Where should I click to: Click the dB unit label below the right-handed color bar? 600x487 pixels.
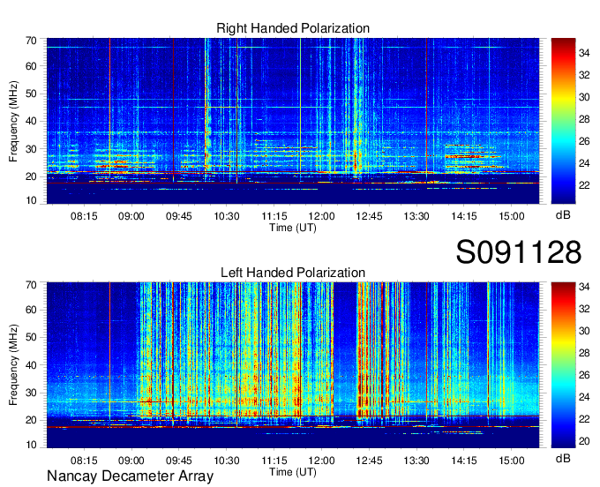[x=563, y=215]
